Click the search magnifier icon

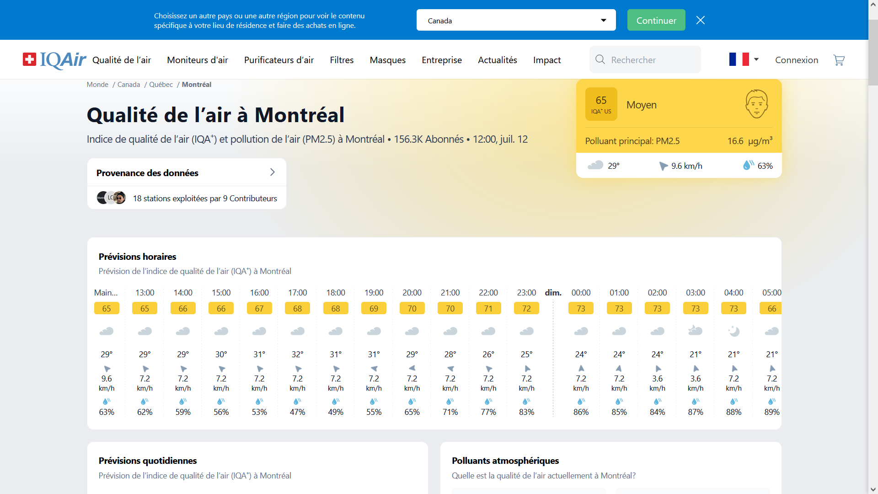[600, 59]
